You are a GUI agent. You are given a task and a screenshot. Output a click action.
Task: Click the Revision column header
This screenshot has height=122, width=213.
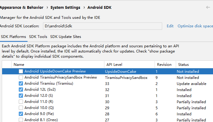coord(164,64)
